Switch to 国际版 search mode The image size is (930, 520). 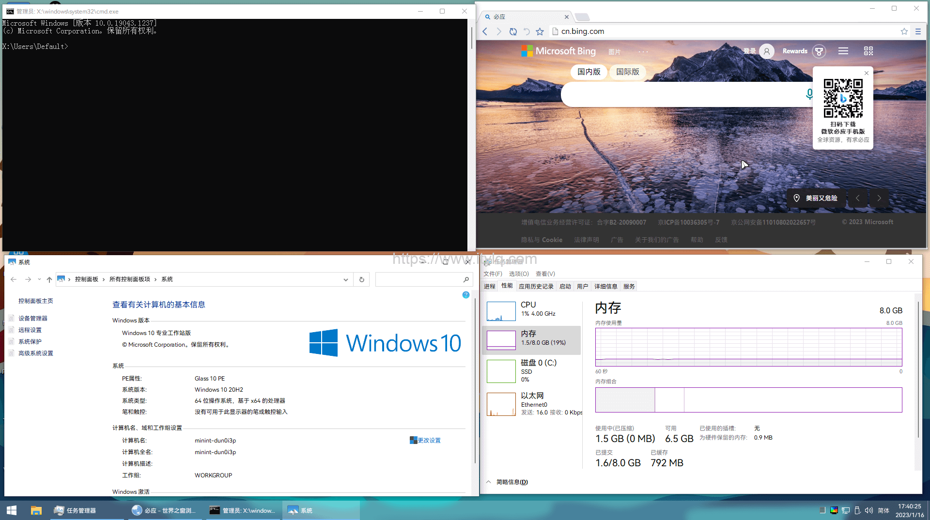pos(627,72)
